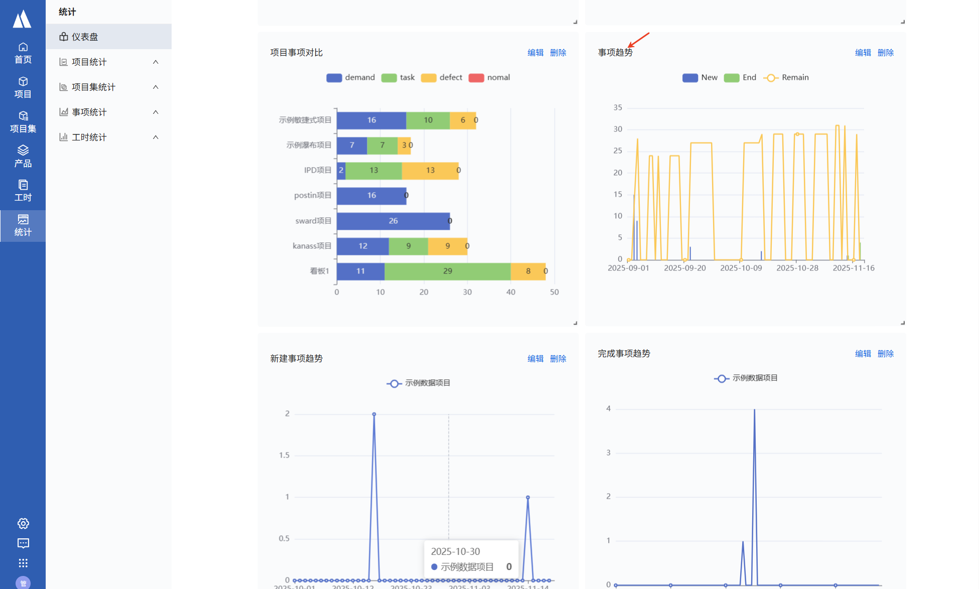Image resolution: width=979 pixels, height=589 pixels.
Task: Collapse the 事项统计 menu group
Action: [156, 112]
